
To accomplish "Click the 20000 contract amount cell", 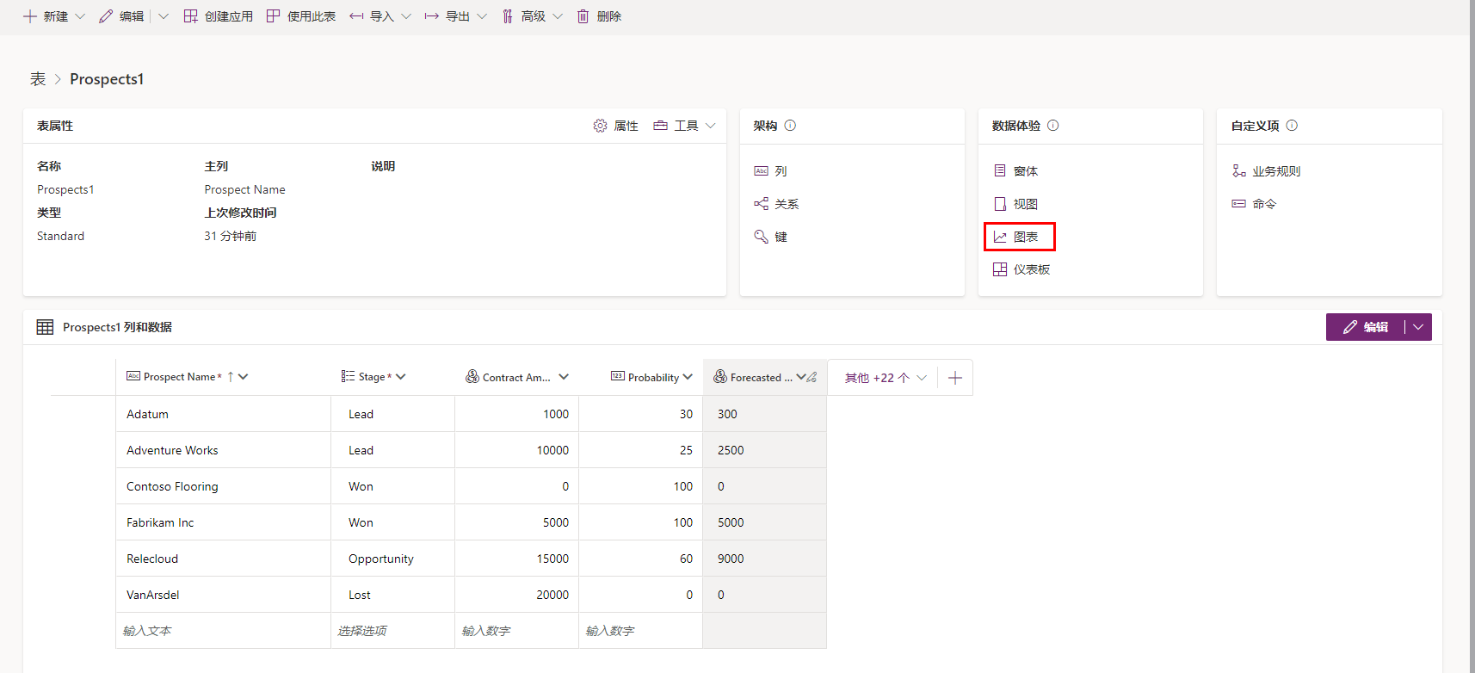I will tap(517, 595).
